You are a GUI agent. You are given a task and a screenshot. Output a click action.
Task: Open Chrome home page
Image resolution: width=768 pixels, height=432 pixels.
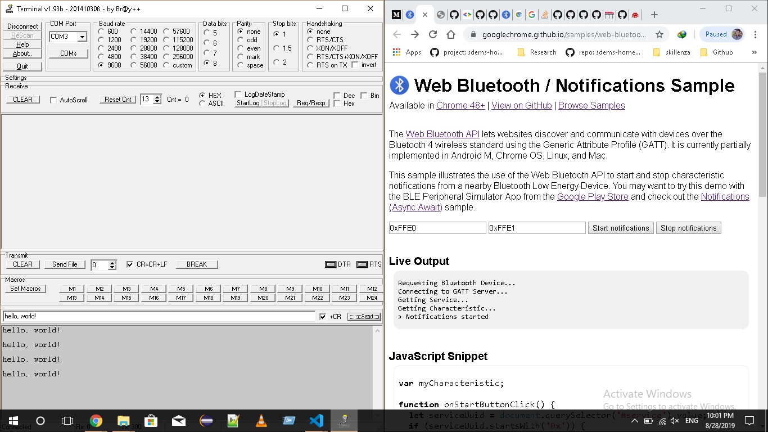pos(451,34)
